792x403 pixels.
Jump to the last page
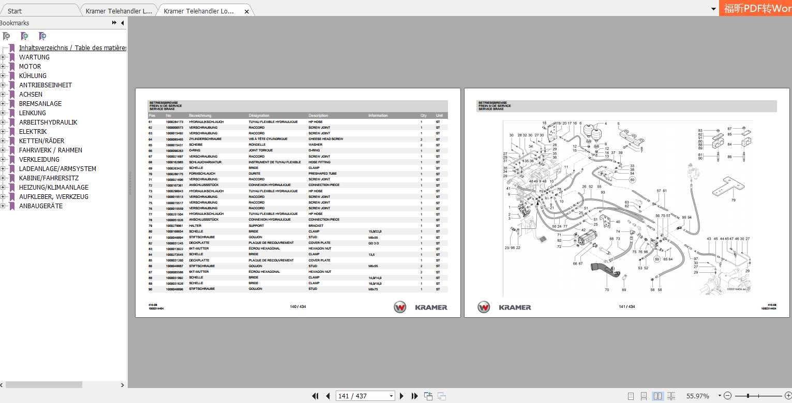pos(414,396)
